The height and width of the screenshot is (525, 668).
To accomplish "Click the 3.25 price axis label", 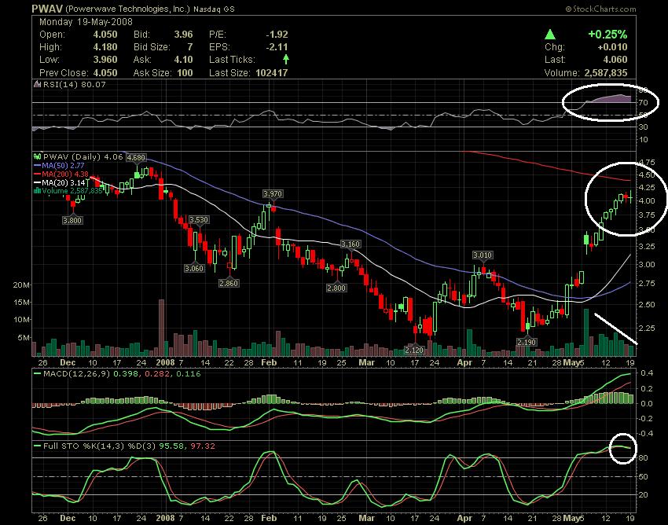I will pos(647,246).
